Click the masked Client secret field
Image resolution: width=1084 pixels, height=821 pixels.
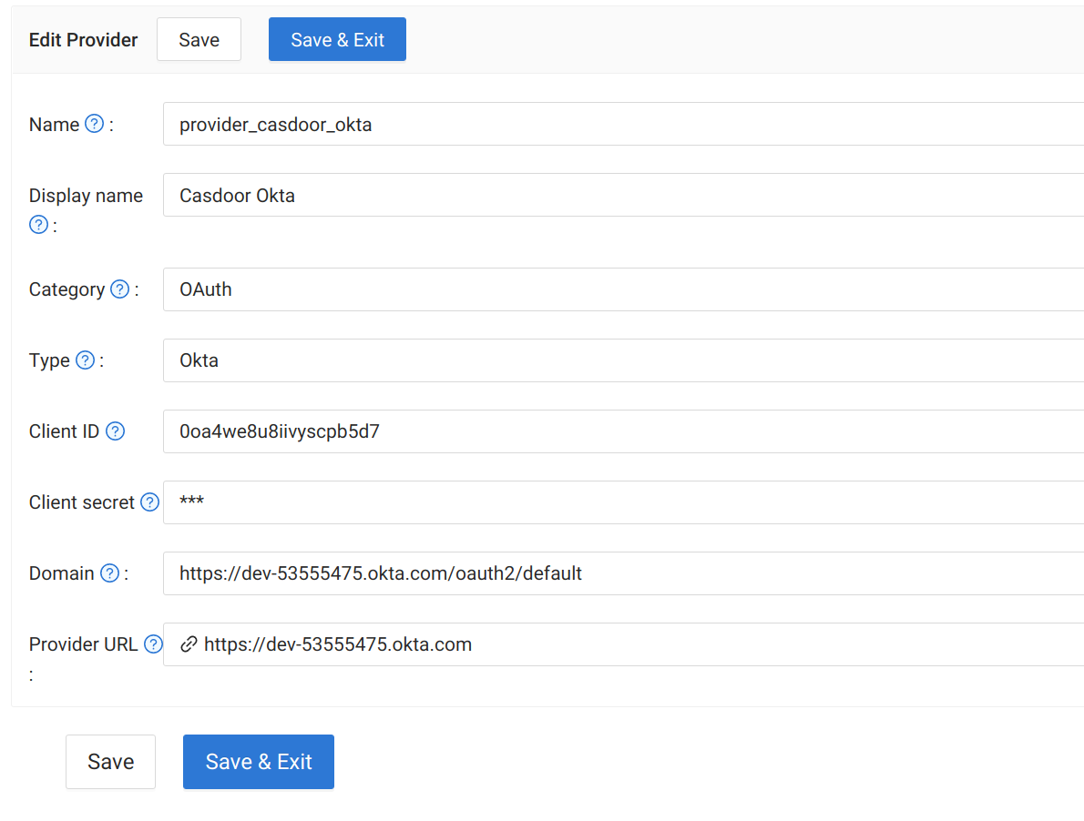click(x=547, y=502)
